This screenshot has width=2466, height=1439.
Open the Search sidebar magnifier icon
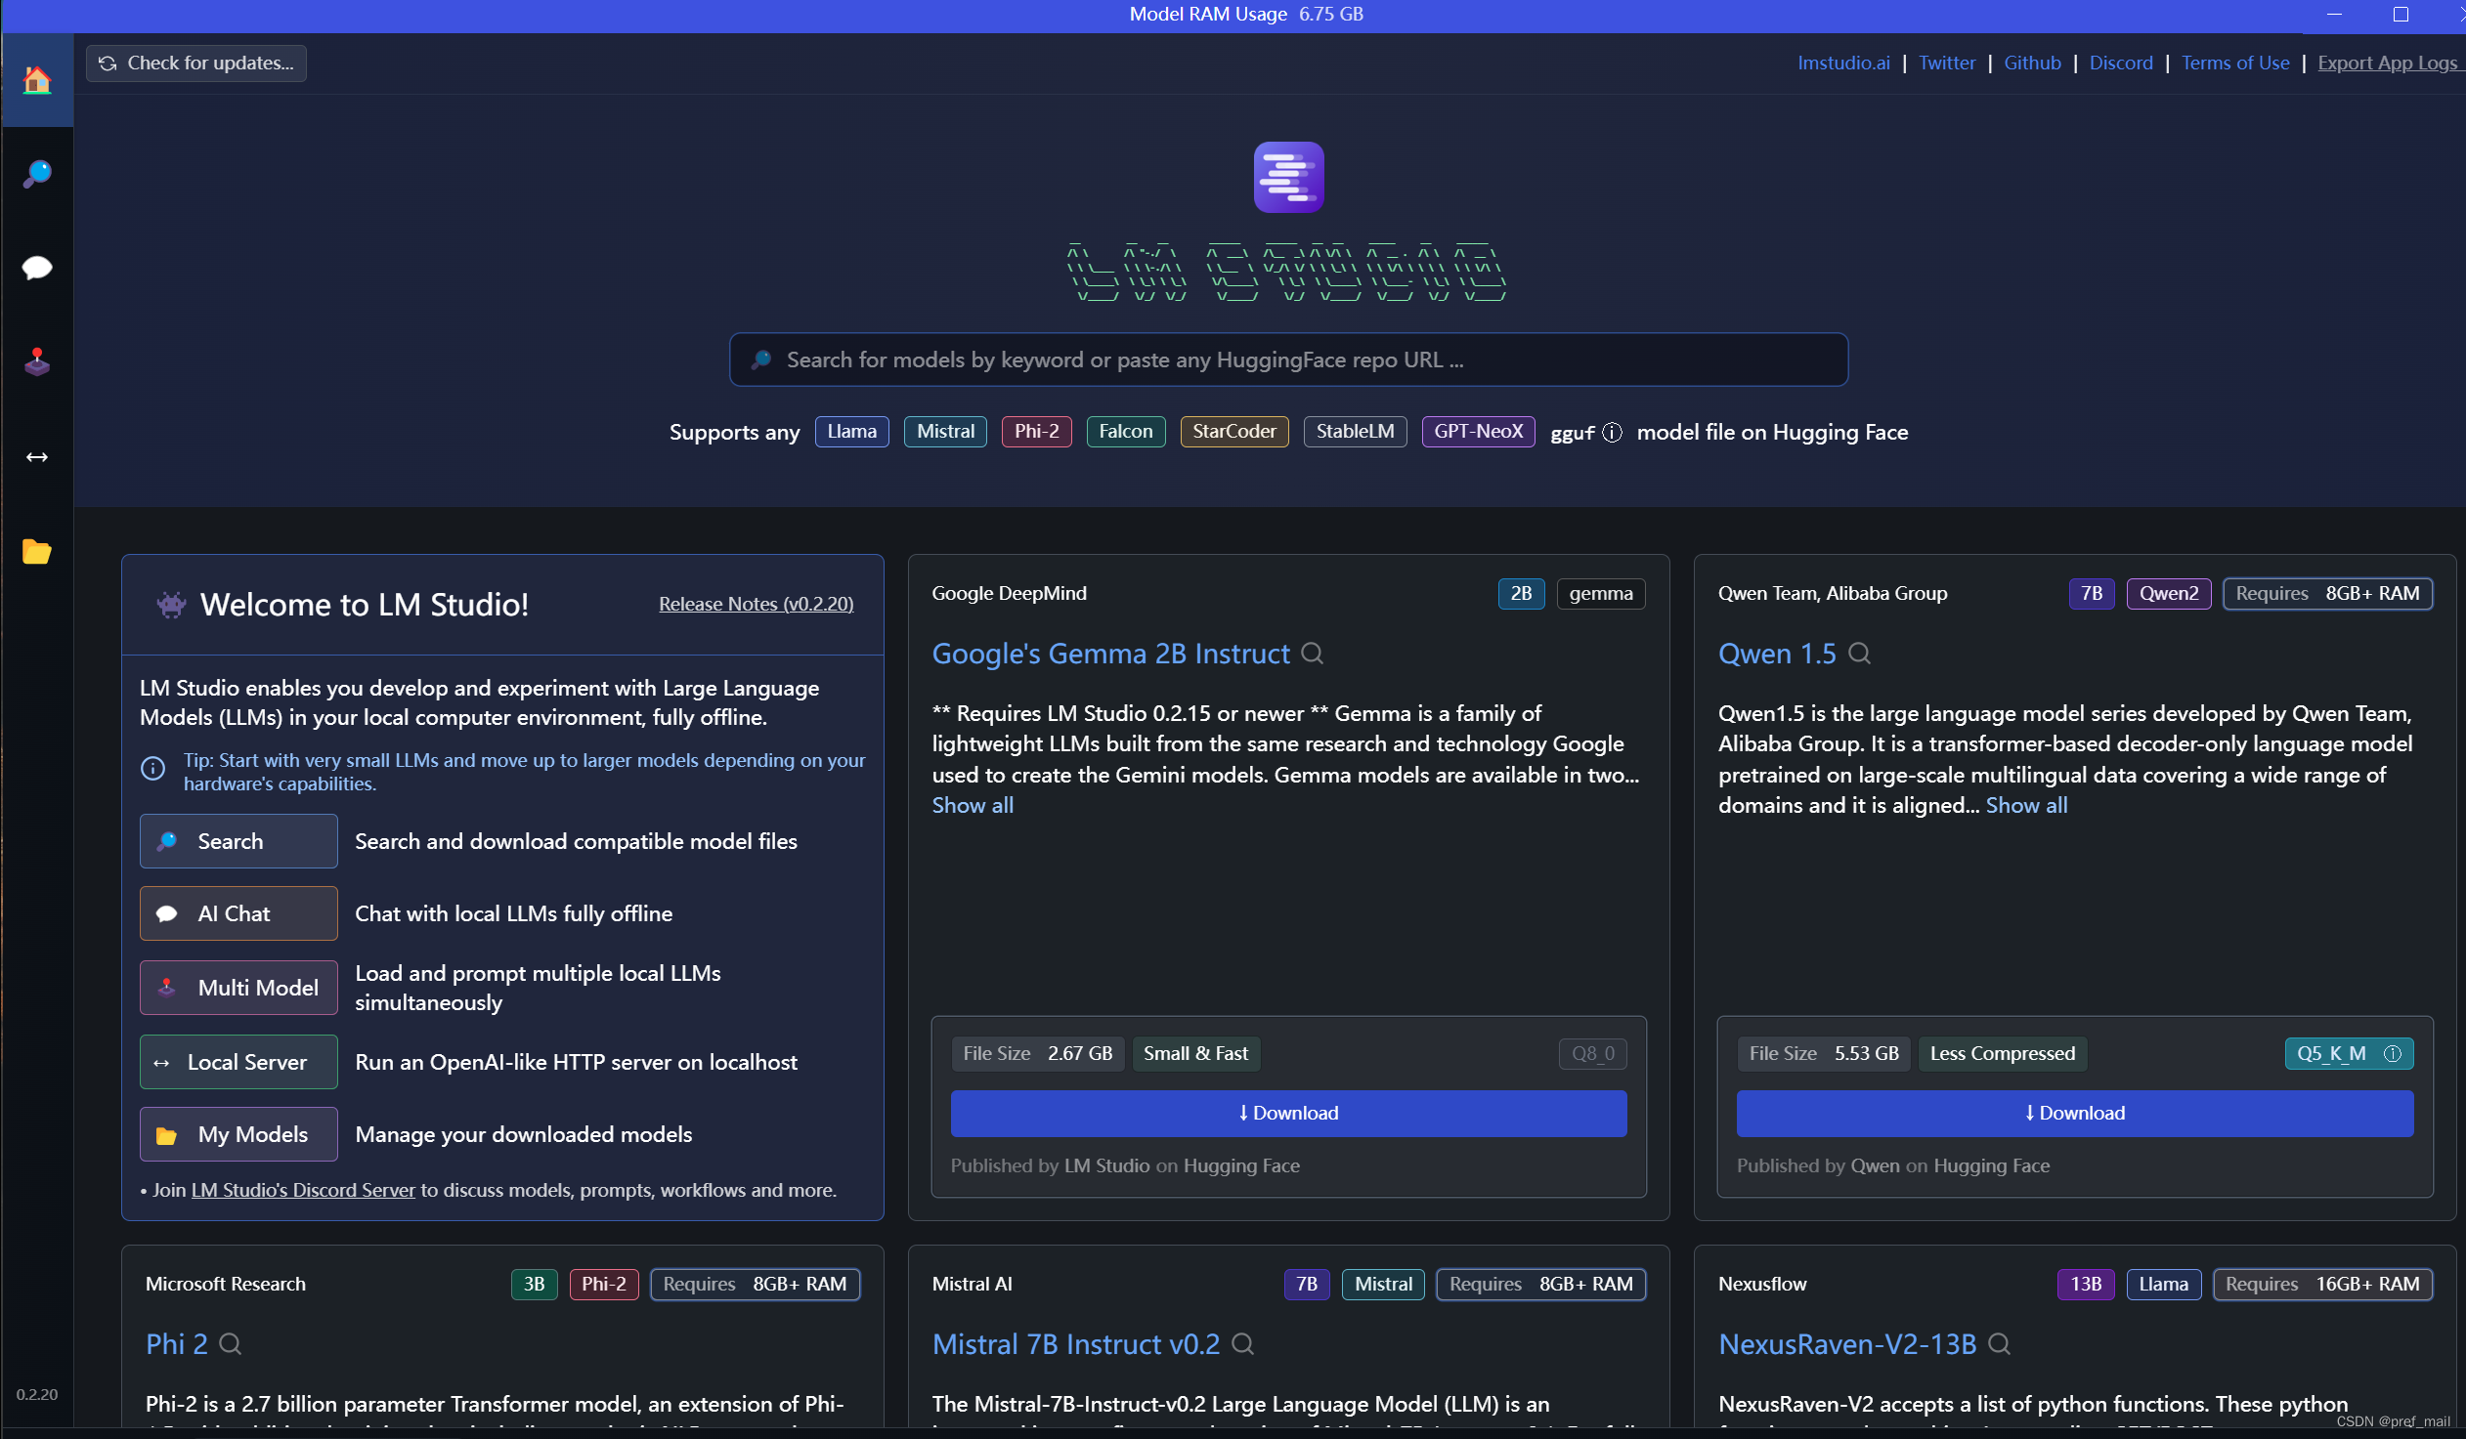tap(37, 174)
